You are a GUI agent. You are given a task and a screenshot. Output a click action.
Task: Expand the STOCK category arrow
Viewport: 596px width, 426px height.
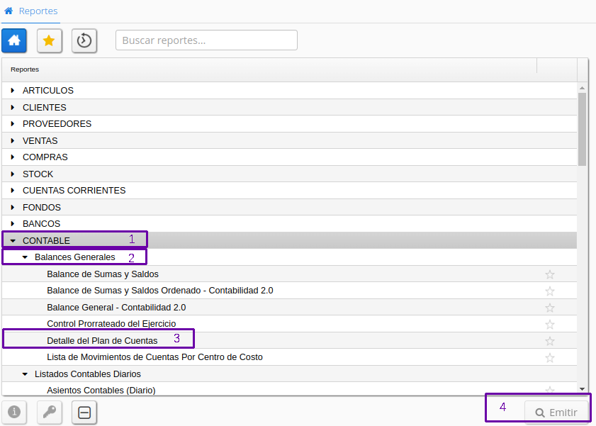(x=13, y=174)
